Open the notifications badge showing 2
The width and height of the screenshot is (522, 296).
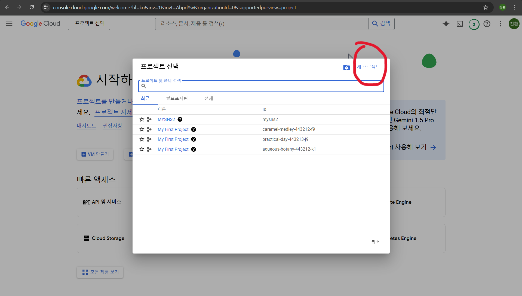click(474, 24)
